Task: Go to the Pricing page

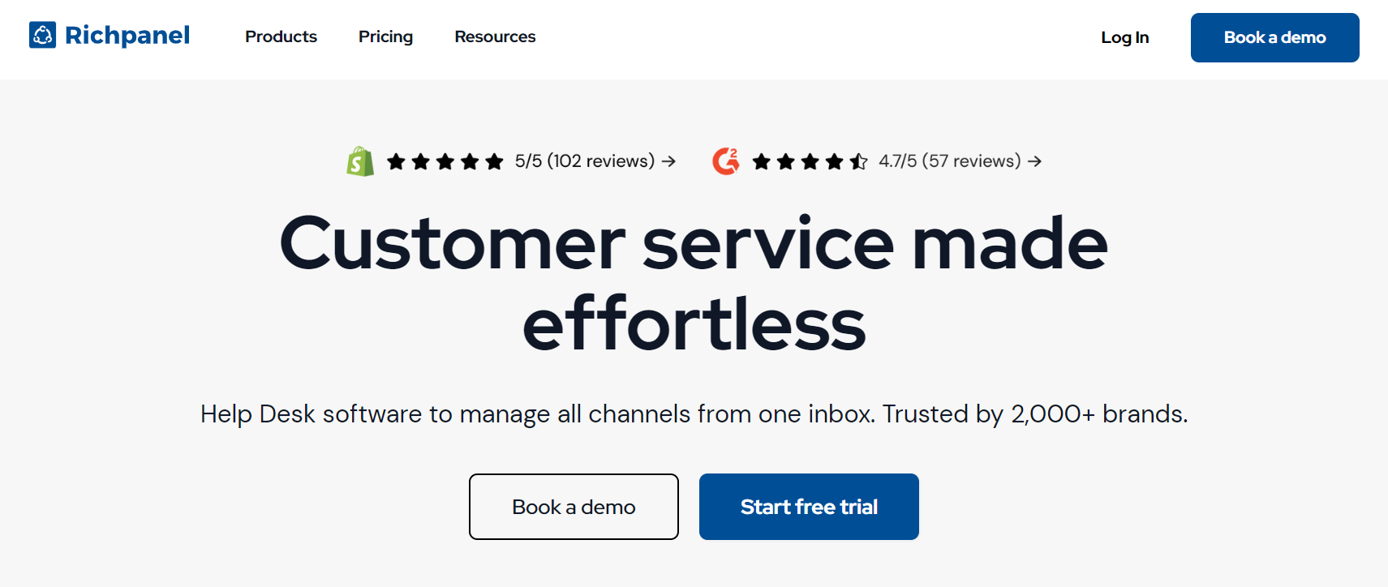Action: click(385, 36)
